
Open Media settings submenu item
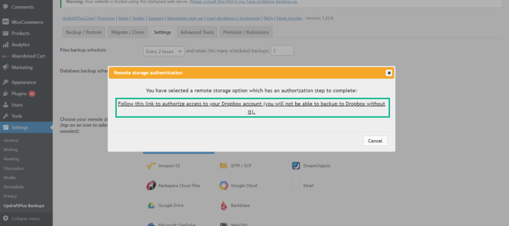[x=9, y=177]
